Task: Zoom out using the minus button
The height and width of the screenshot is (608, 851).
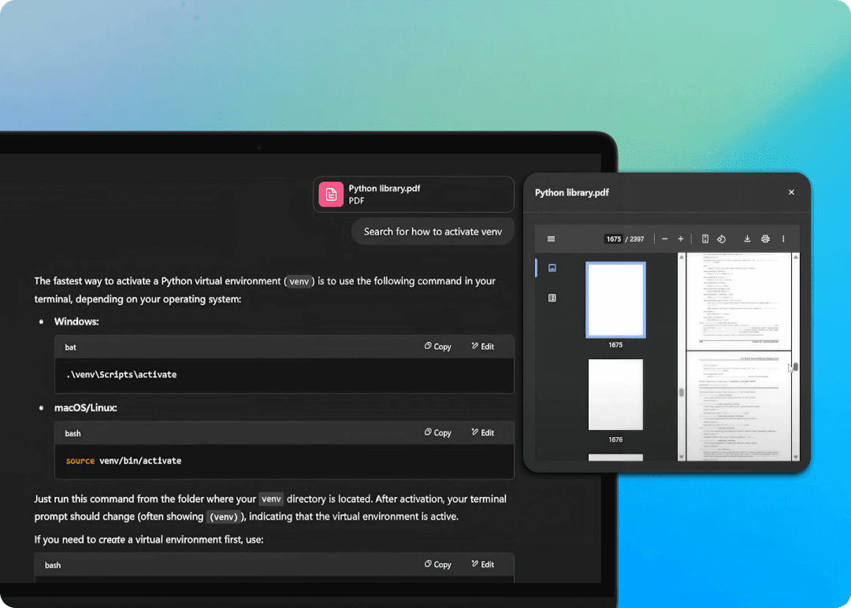Action: (x=665, y=239)
